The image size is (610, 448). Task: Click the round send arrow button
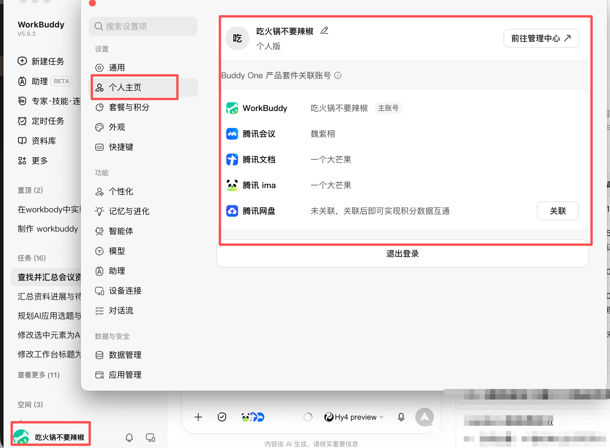coord(425,417)
